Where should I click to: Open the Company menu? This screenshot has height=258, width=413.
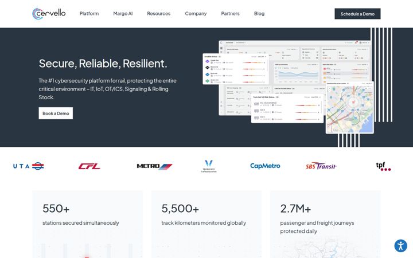pyautogui.click(x=196, y=13)
